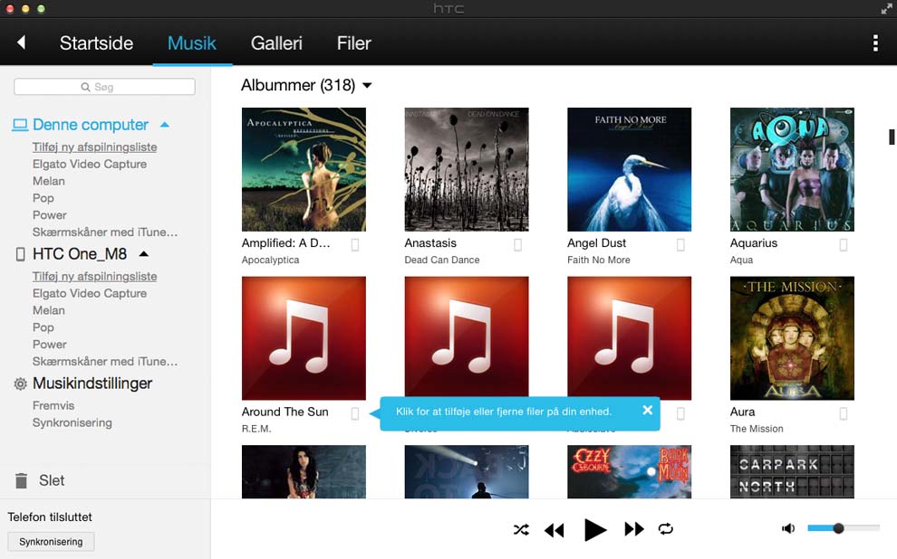Click the Angel Dust album title
The width and height of the screenshot is (897, 559).
597,242
